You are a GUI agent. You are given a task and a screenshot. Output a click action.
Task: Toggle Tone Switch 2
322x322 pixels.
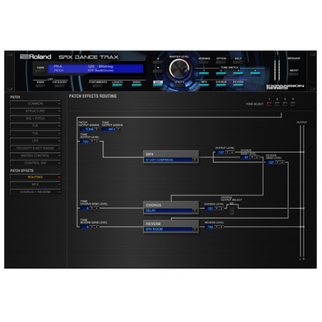221,73
